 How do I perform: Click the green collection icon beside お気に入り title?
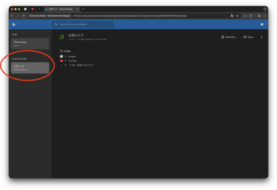(62, 37)
